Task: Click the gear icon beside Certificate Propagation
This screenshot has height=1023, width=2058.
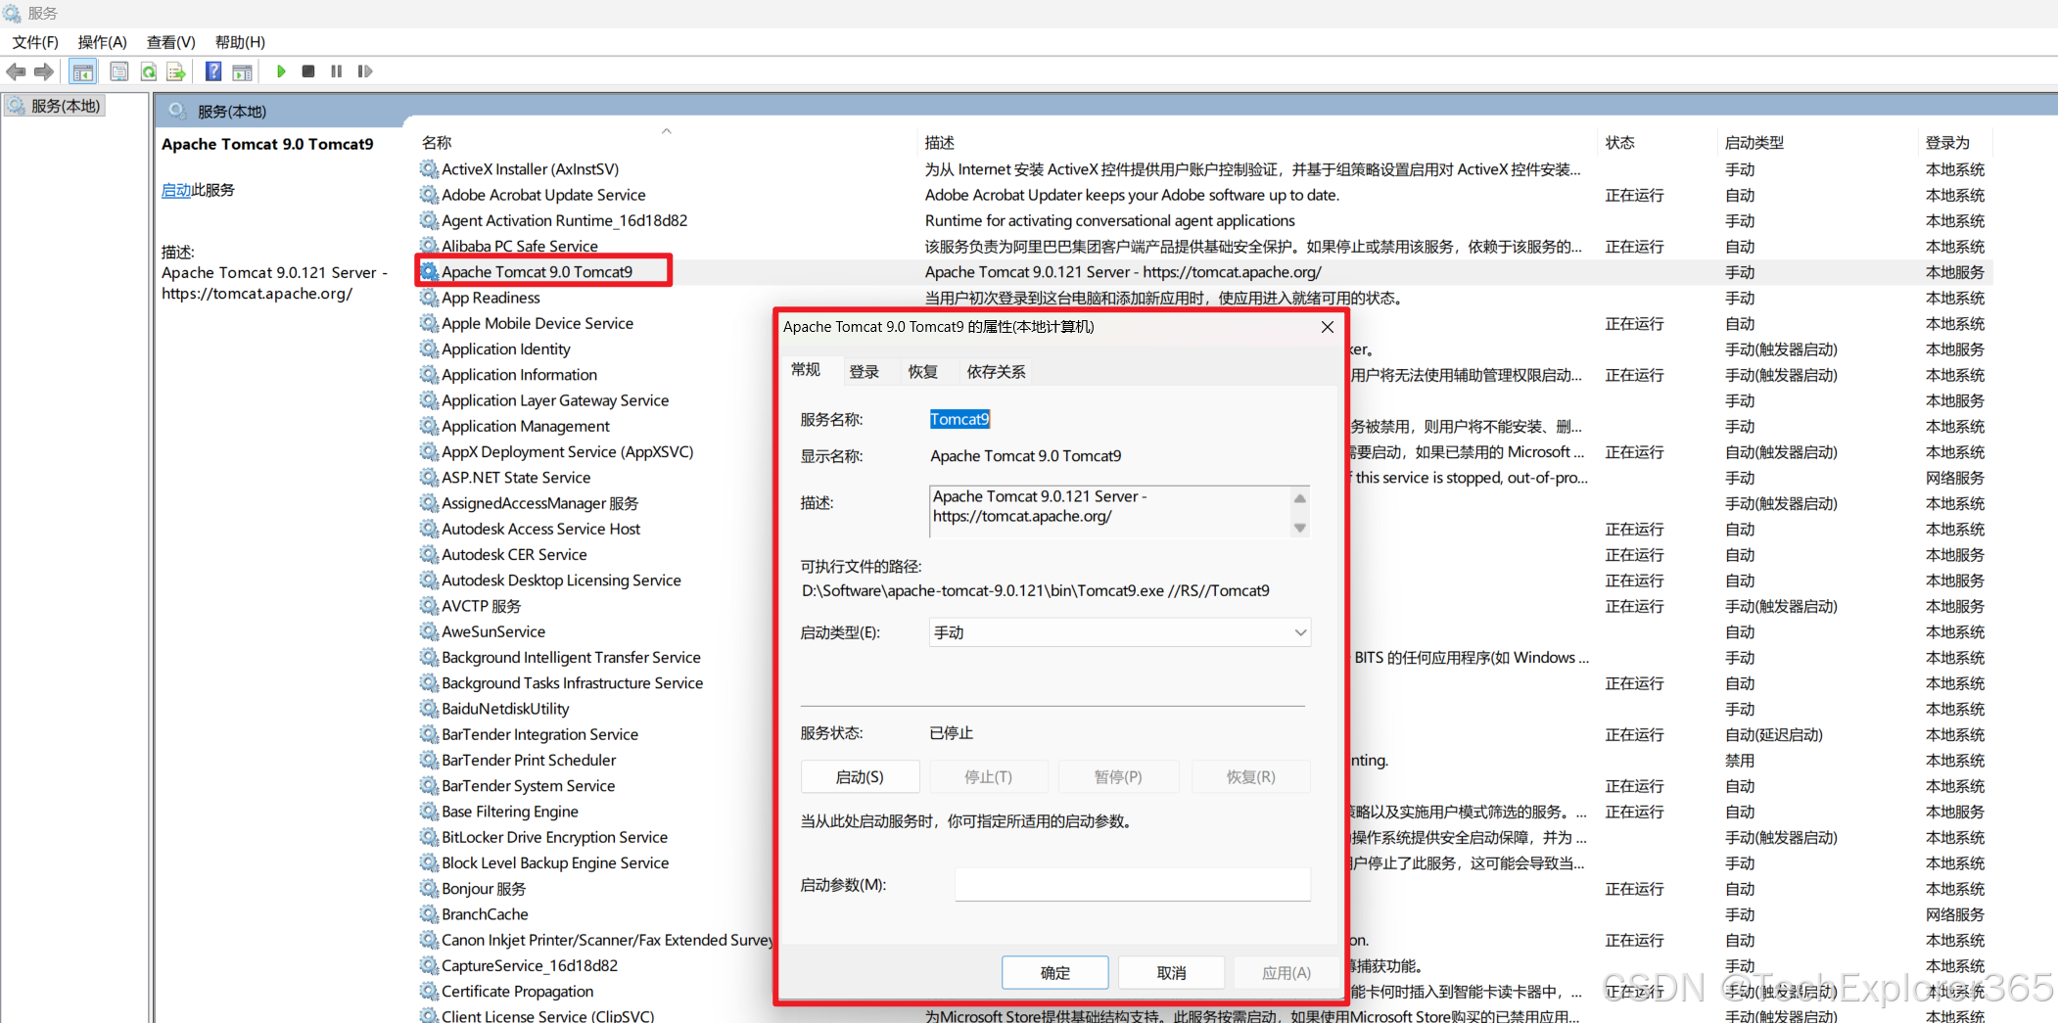Action: coord(429,991)
